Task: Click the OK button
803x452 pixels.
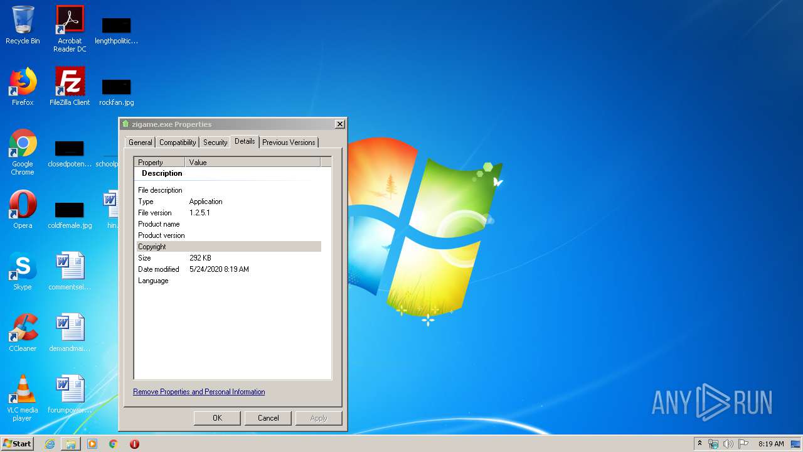Action: pyautogui.click(x=217, y=418)
